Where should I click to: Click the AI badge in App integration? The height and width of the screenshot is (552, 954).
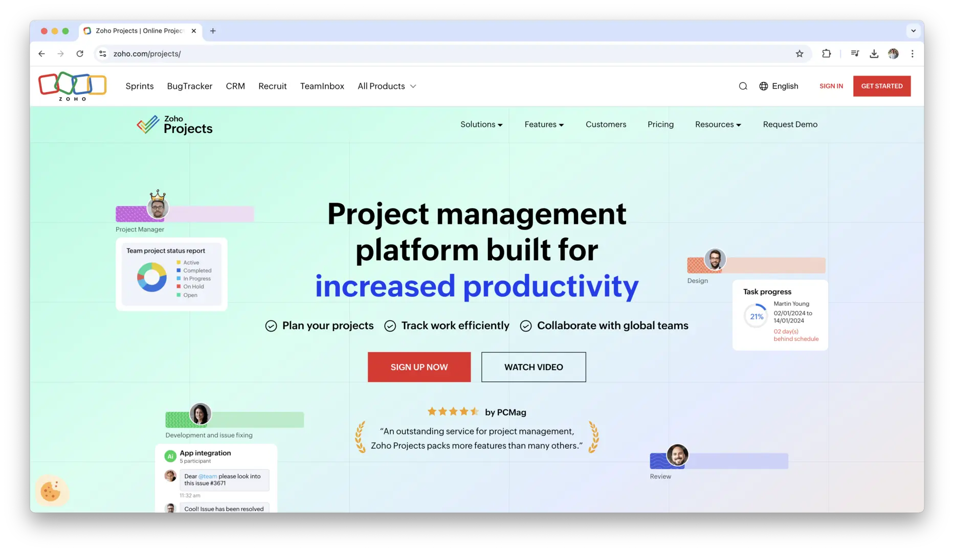click(x=170, y=456)
